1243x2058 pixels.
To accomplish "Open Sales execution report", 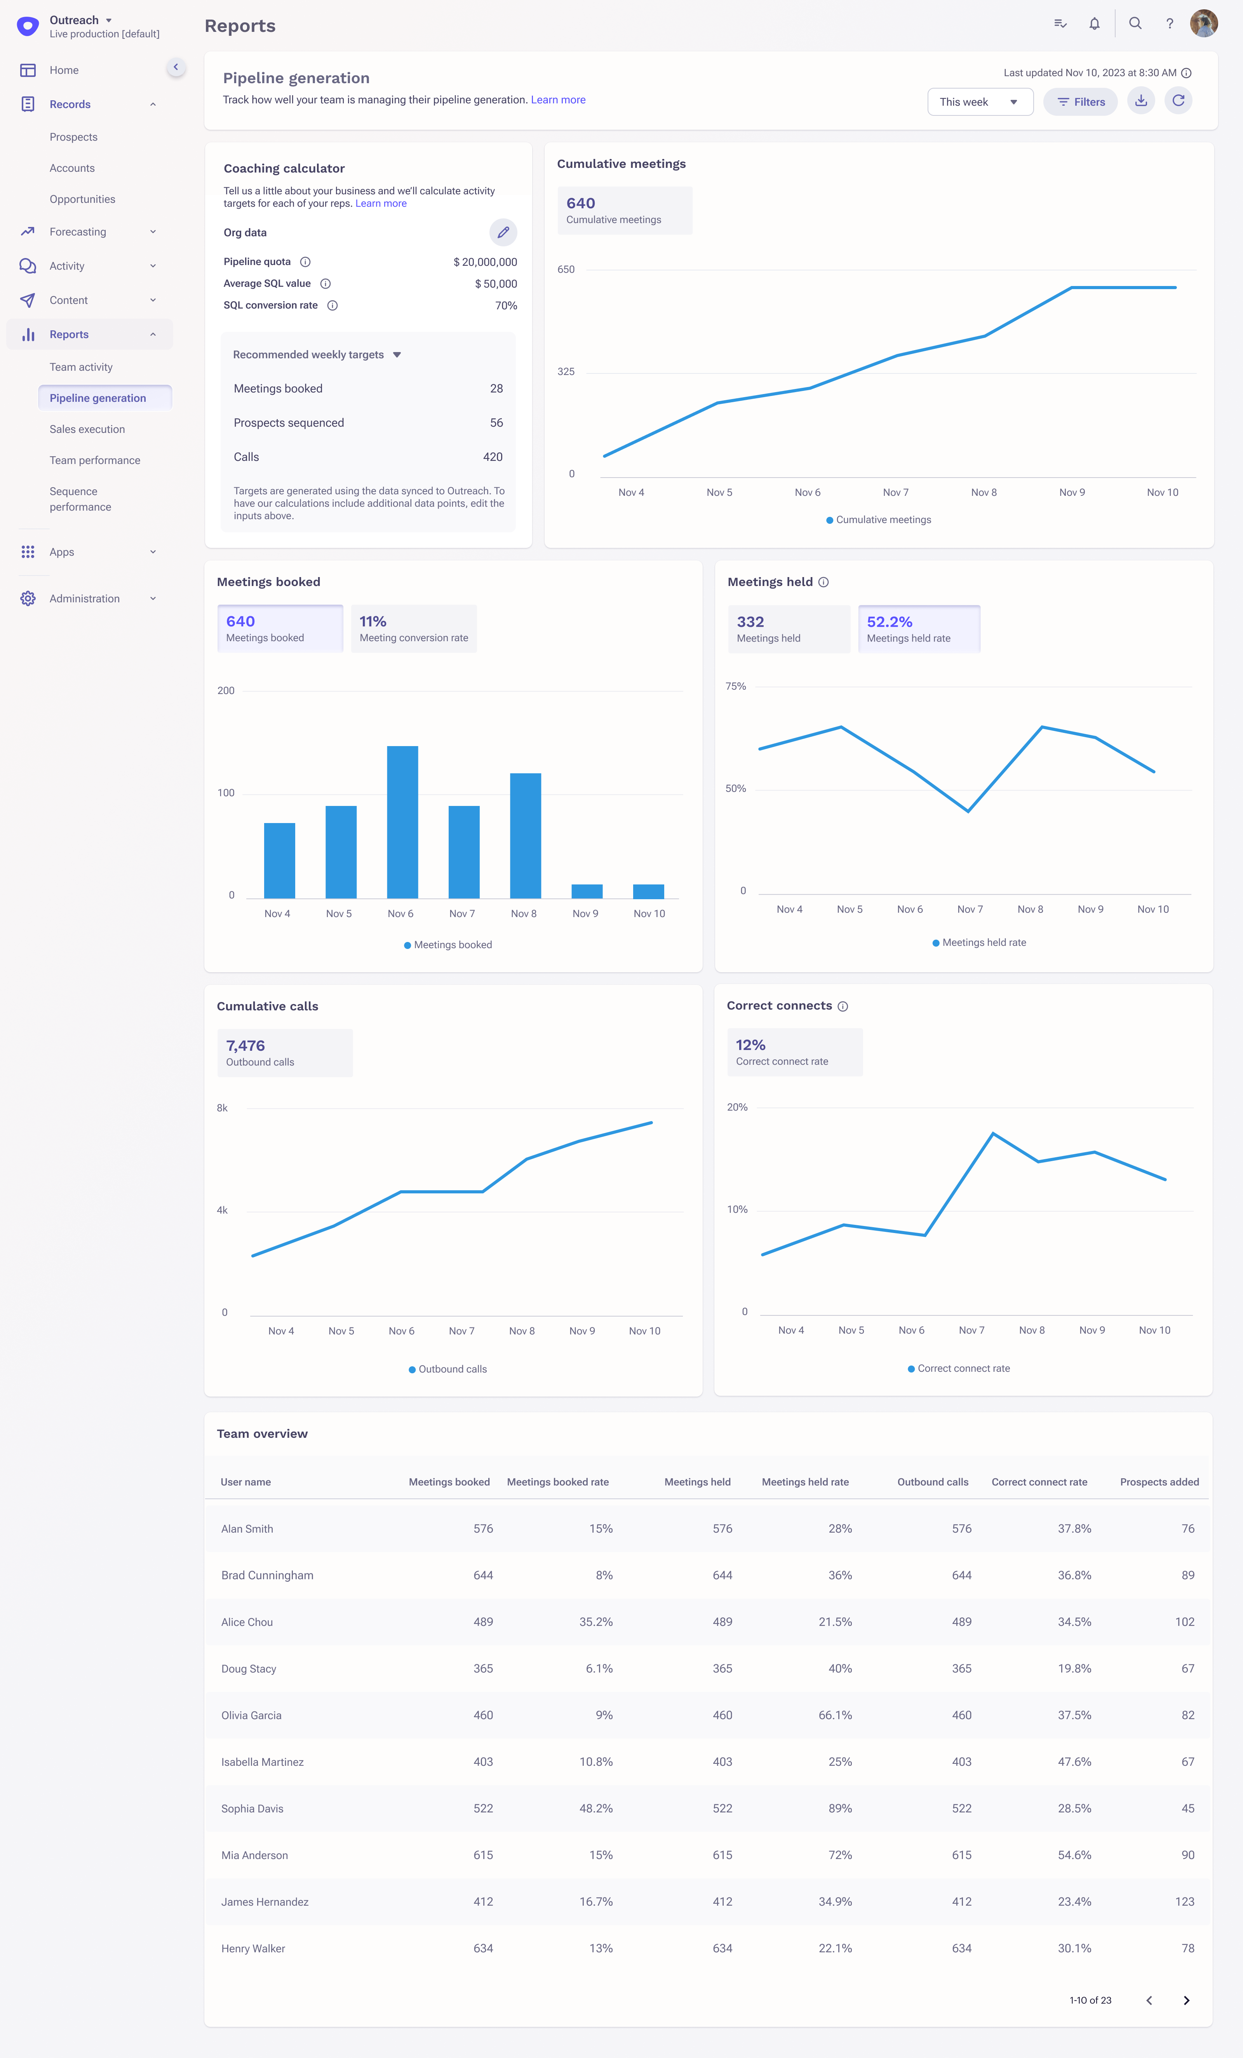I will coord(87,429).
